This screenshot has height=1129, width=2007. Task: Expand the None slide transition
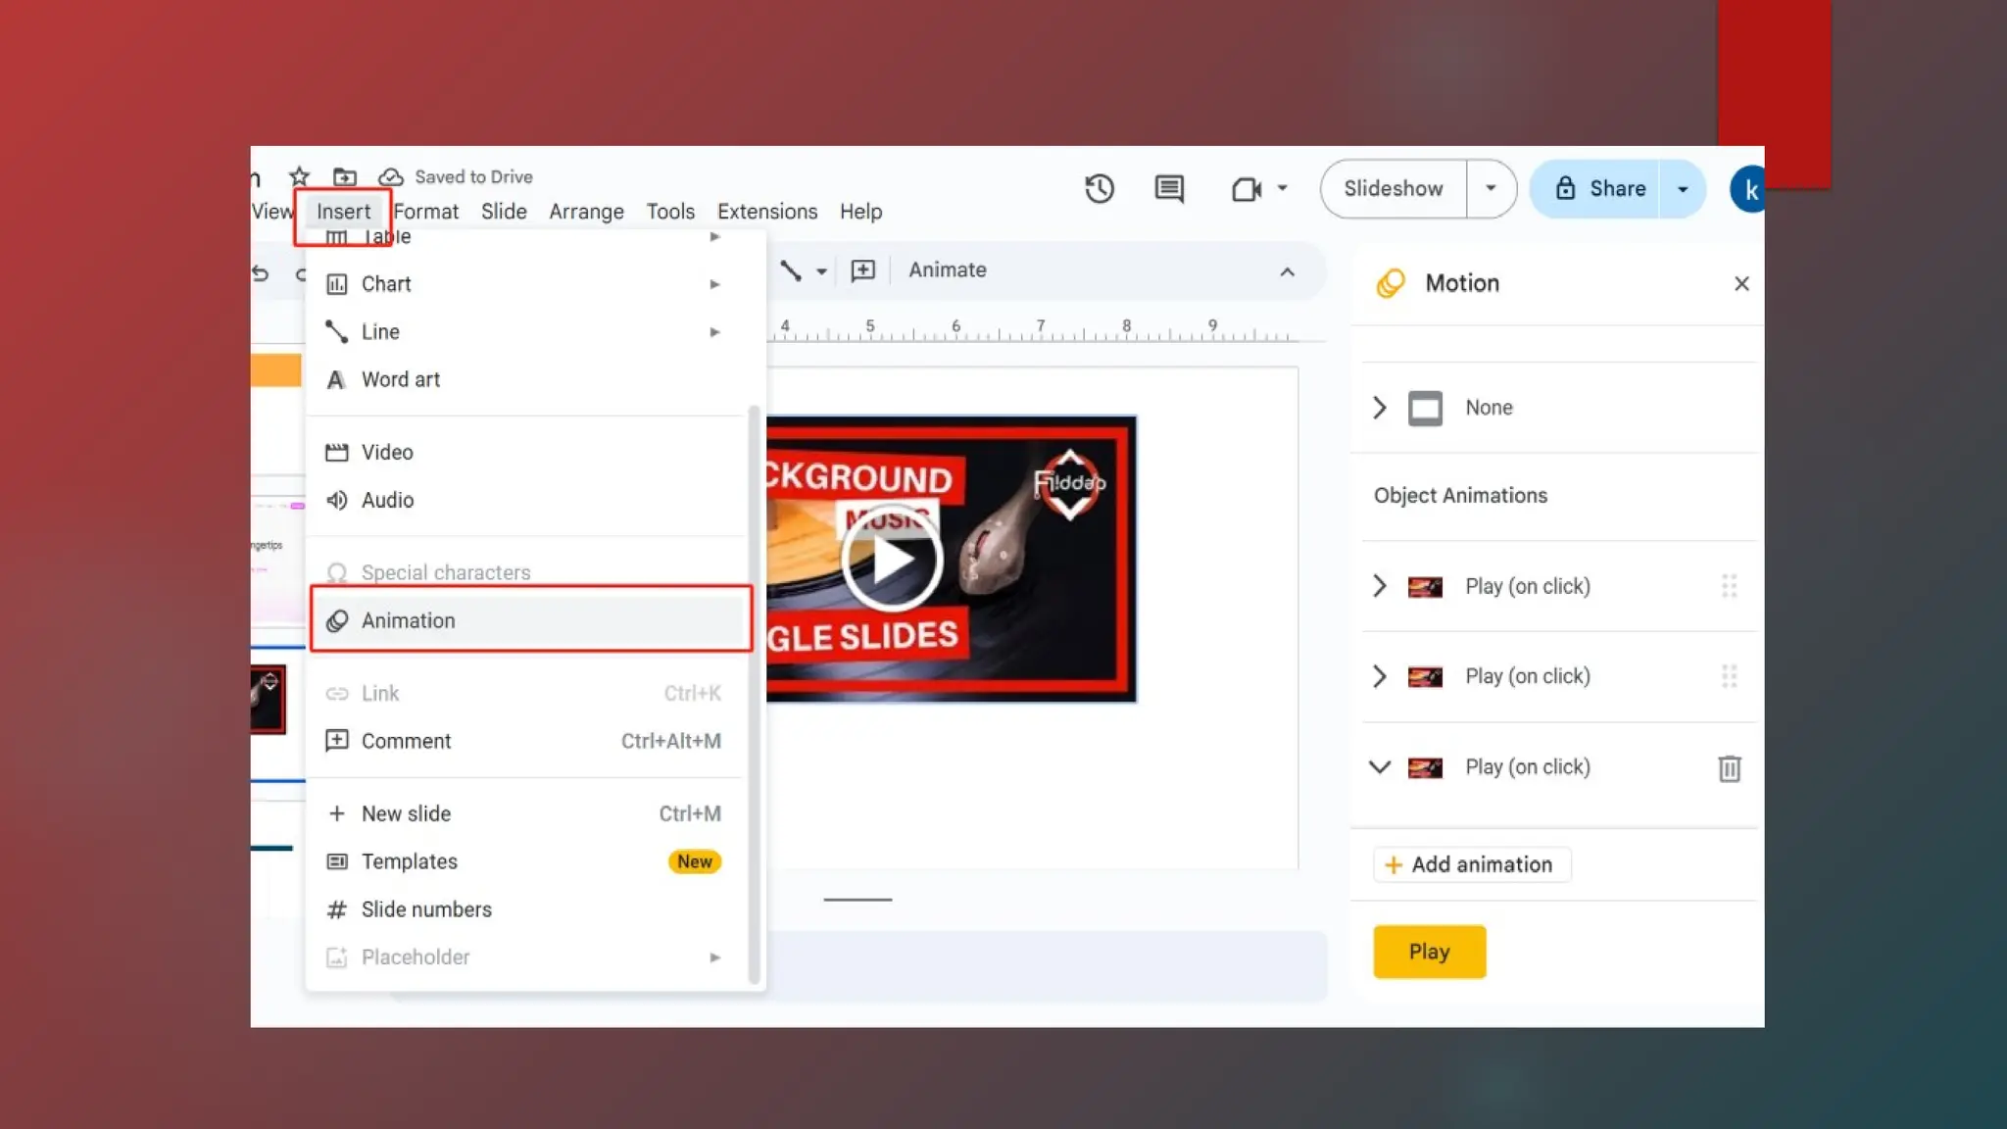[1380, 408]
